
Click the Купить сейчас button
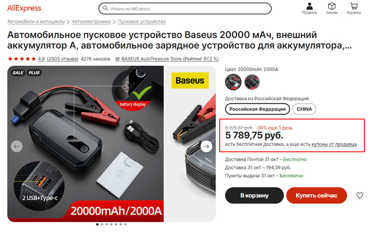317,195
